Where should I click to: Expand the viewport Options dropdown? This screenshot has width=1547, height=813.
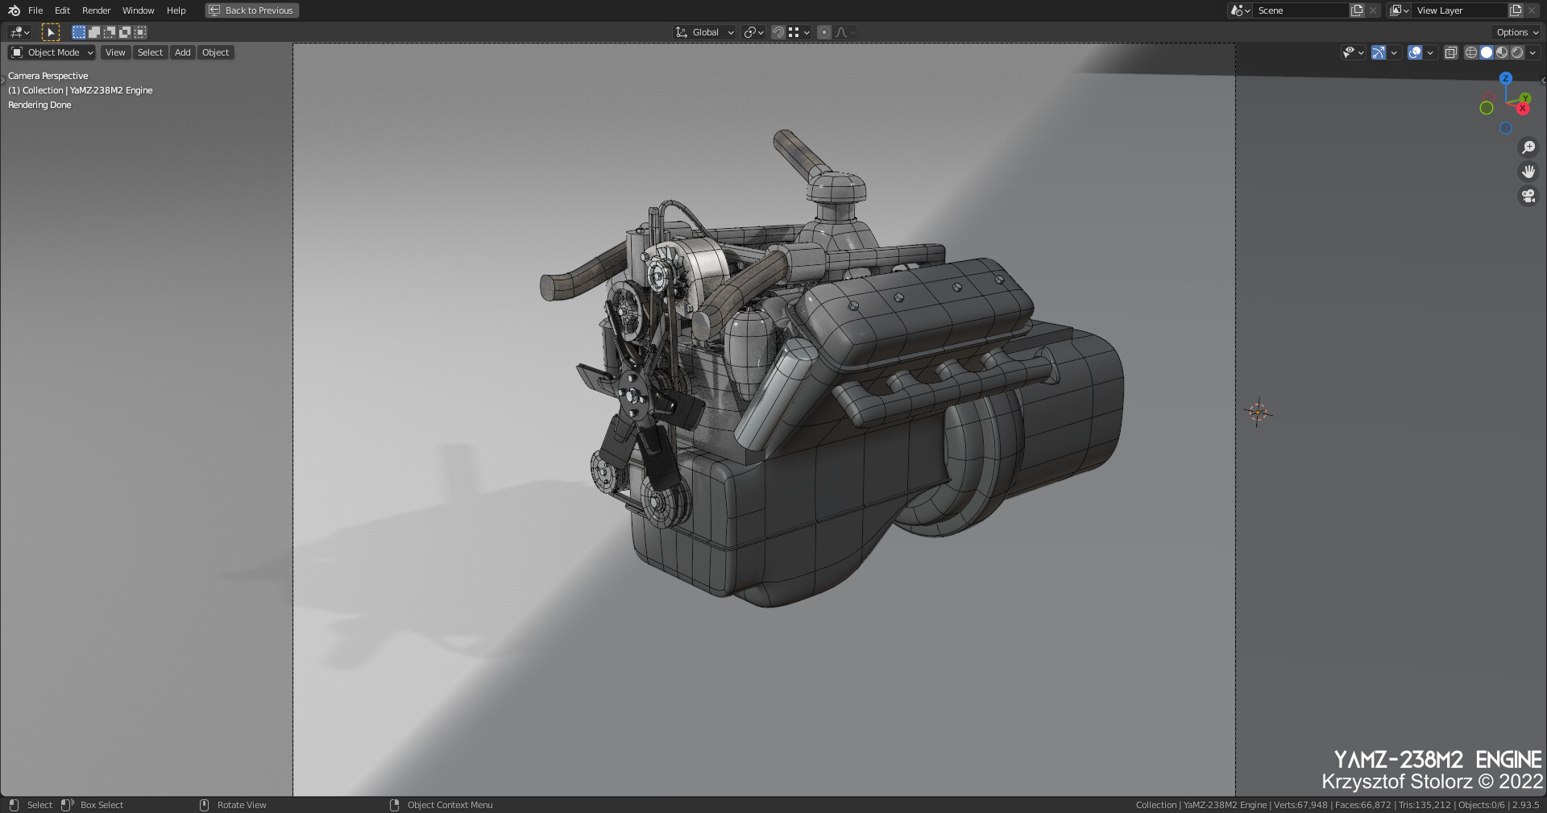click(x=1515, y=32)
